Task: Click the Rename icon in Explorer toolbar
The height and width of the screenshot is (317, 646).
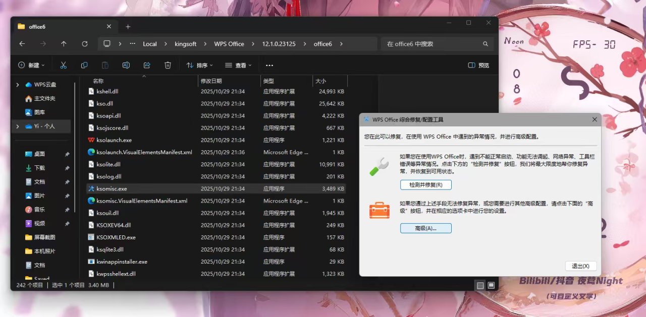Action: tap(126, 65)
